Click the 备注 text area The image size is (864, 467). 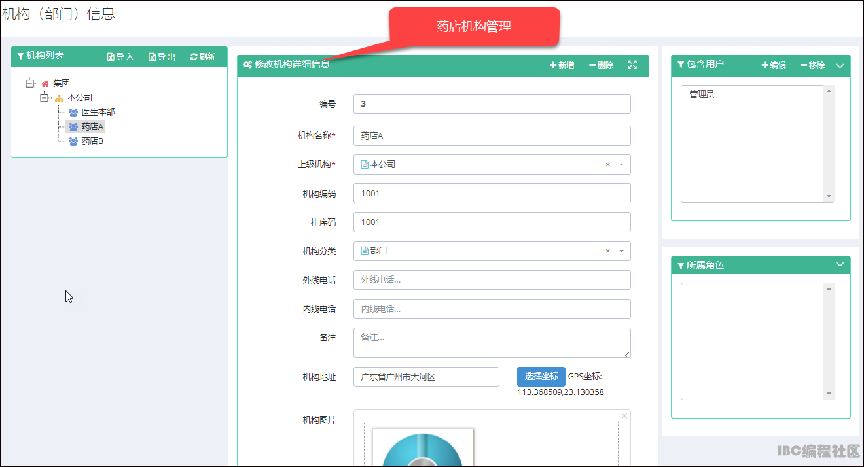pyautogui.click(x=492, y=343)
